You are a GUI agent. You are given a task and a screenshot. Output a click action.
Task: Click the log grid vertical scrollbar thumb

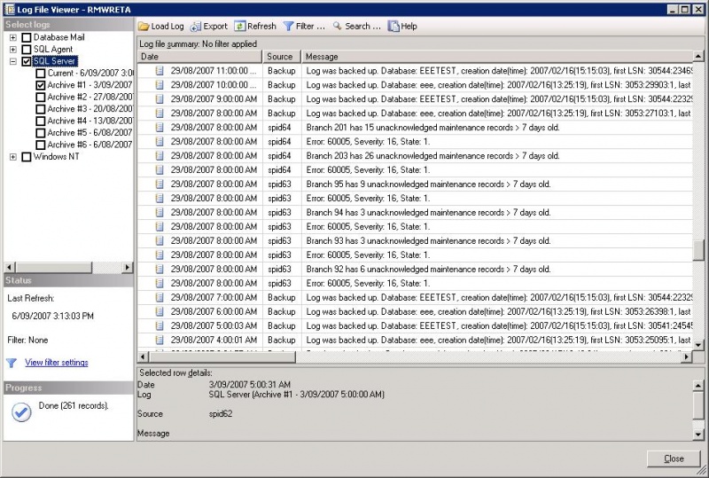tap(698, 251)
